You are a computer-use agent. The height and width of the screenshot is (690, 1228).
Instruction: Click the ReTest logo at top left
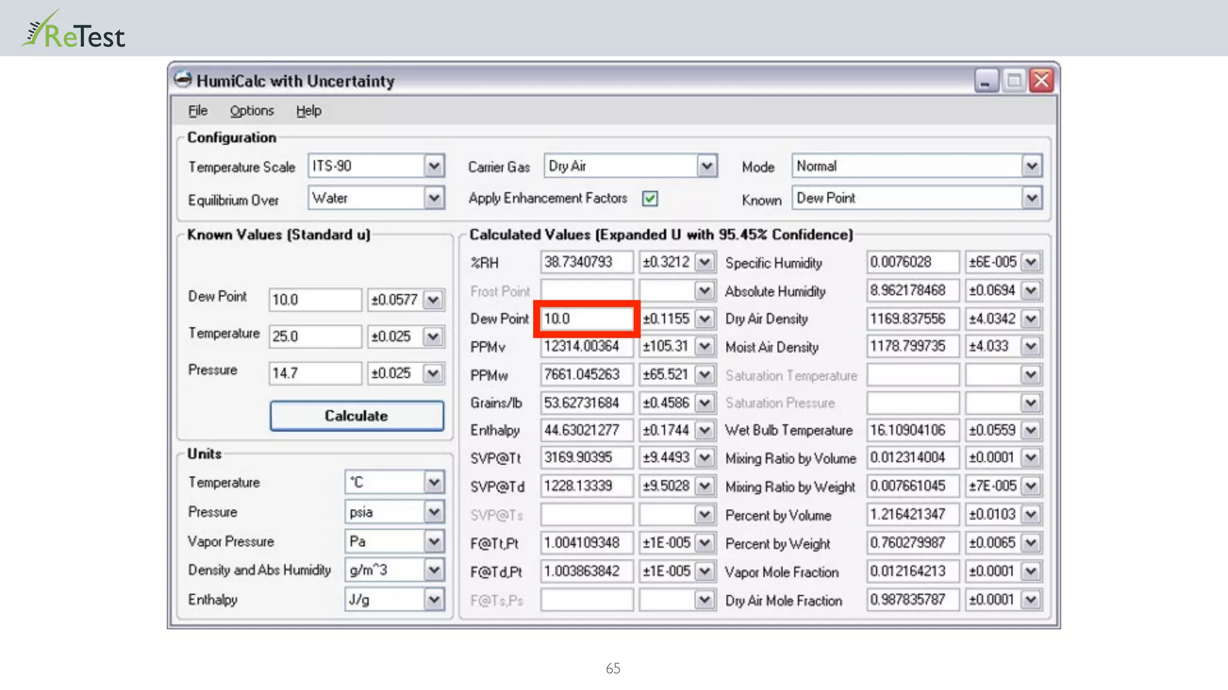coord(73,31)
